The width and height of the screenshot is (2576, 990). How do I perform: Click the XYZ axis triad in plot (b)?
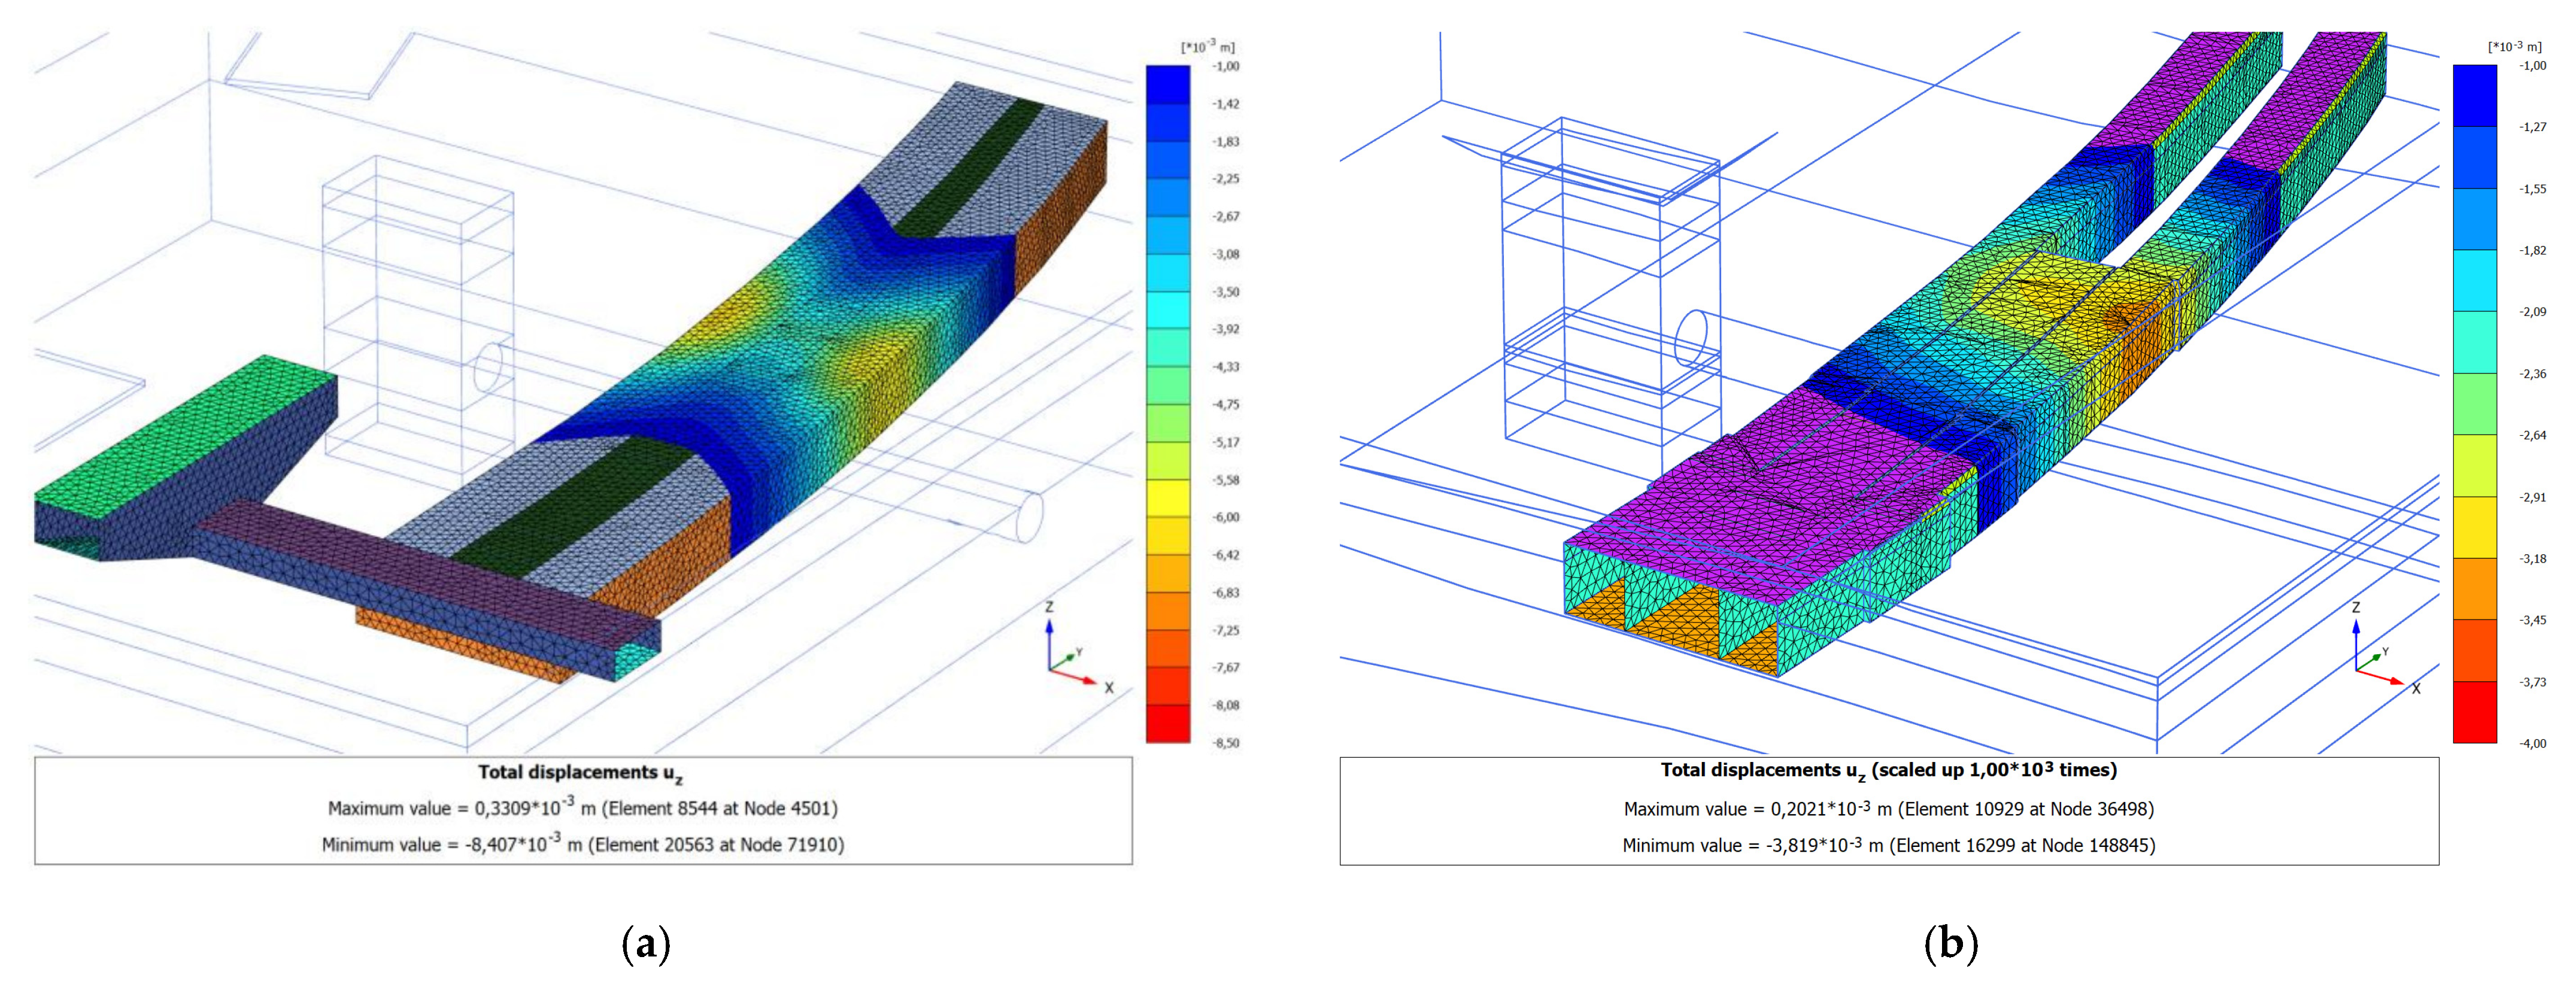[x=2386, y=647]
